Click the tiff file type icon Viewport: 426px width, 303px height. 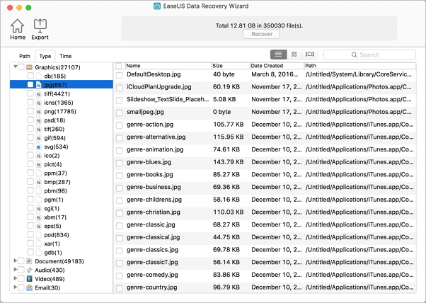39,93
